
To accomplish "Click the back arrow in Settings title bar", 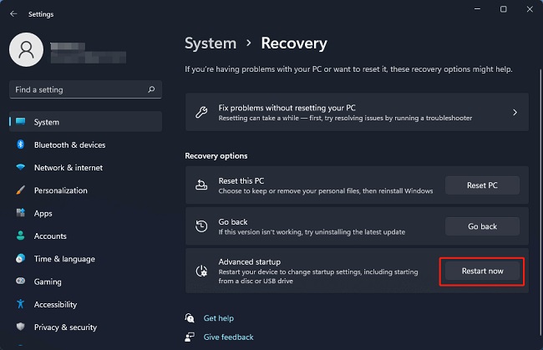I will click(13, 13).
